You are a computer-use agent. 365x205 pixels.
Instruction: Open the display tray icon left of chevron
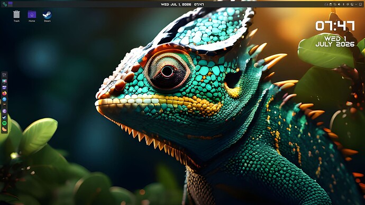click(352, 4)
